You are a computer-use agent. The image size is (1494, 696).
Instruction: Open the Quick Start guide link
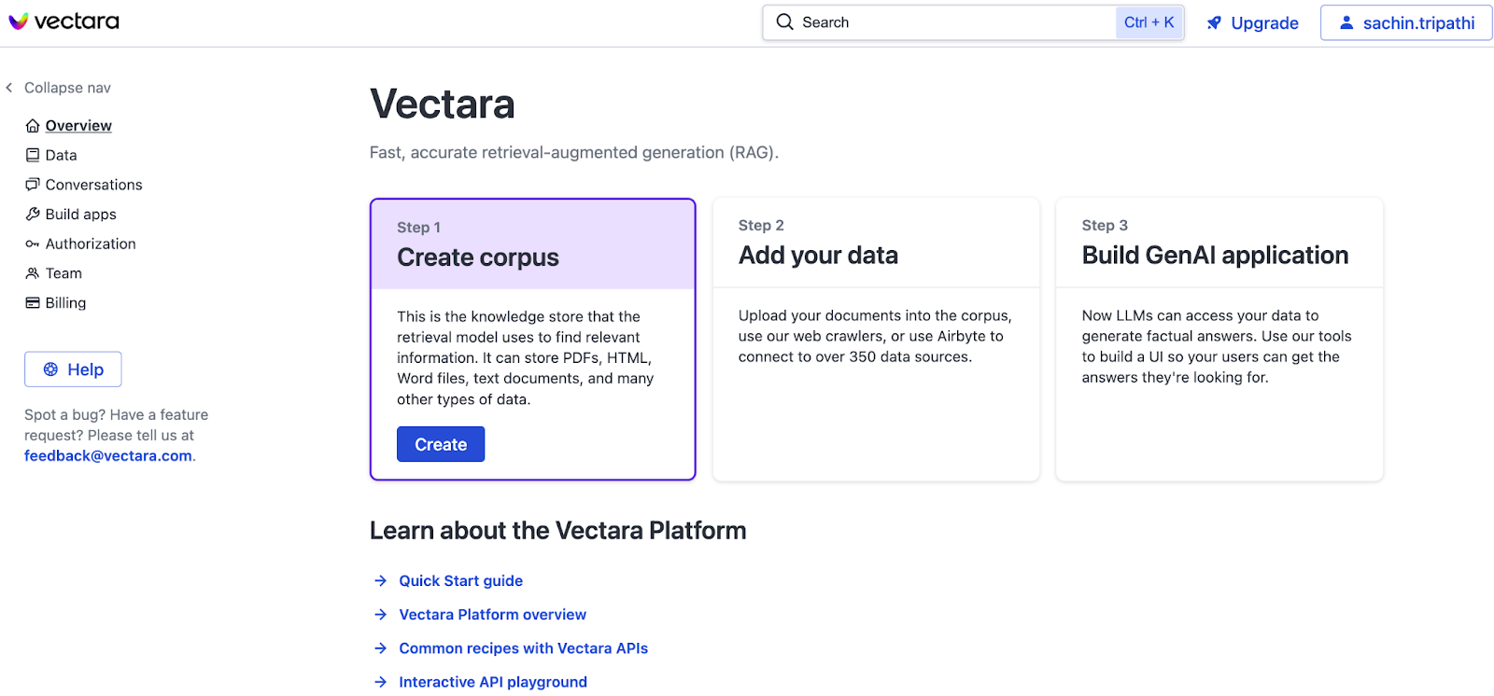(x=461, y=580)
